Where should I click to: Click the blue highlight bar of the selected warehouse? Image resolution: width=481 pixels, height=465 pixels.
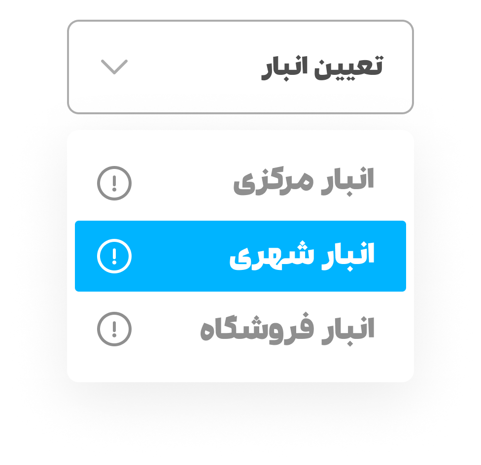point(240,256)
